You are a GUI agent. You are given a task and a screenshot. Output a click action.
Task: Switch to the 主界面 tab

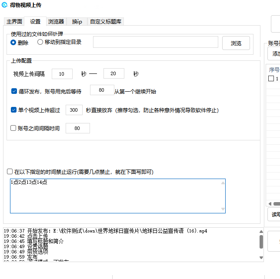14,22
